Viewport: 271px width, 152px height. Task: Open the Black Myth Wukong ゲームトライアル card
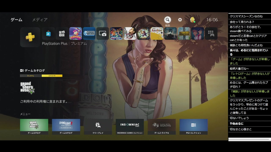(x=161, y=127)
